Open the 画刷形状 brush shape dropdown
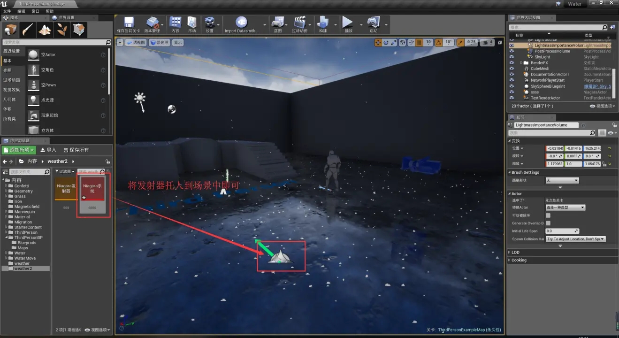The width and height of the screenshot is (619, 338). pos(562,180)
